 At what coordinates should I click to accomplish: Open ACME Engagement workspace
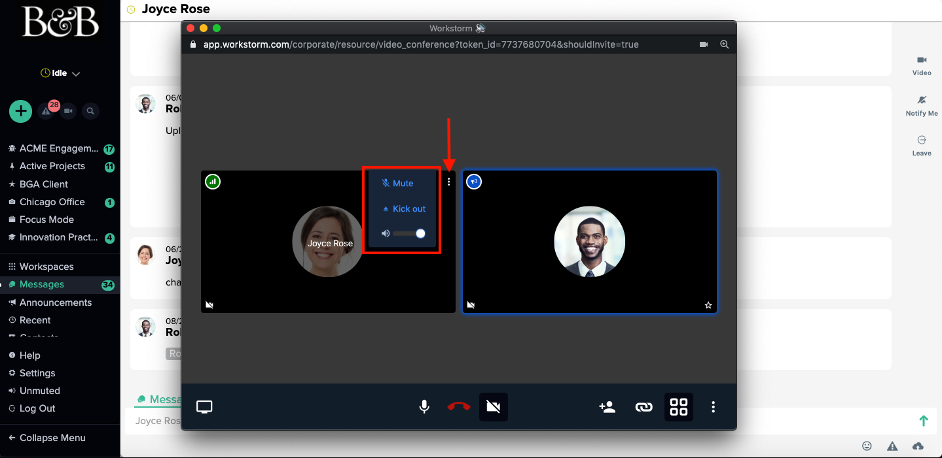(59, 148)
